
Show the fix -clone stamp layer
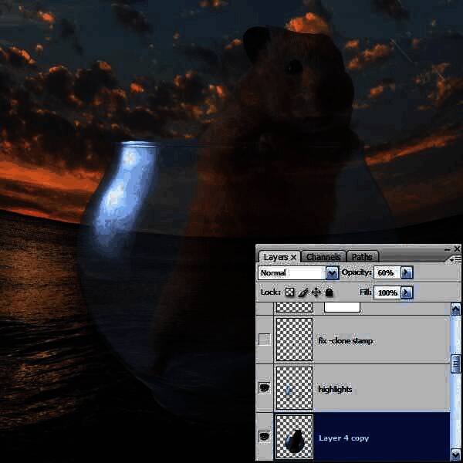(264, 340)
